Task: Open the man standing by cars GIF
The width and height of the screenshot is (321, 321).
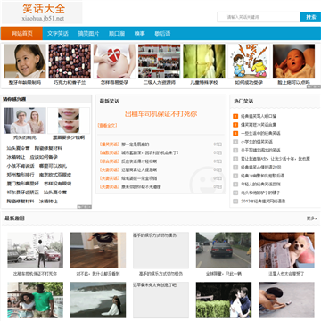Action: [x=35, y=250]
